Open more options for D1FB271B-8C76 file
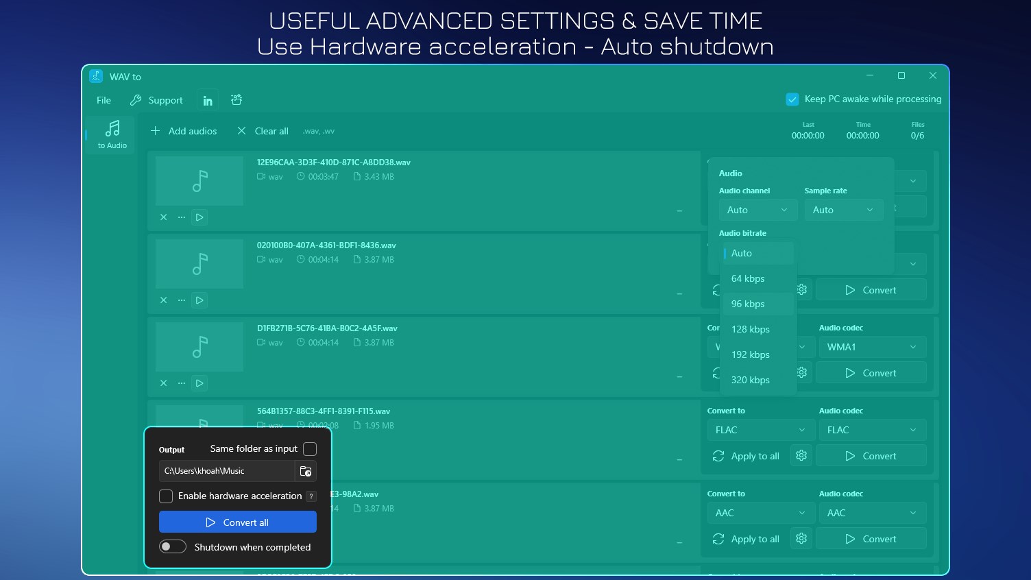The image size is (1031, 580). point(181,383)
